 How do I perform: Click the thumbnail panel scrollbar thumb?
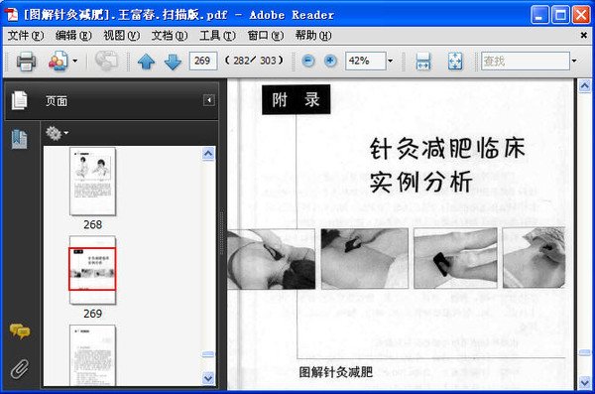208,354
